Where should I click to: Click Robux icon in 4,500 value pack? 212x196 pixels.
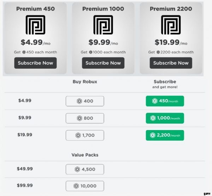coord(77,169)
